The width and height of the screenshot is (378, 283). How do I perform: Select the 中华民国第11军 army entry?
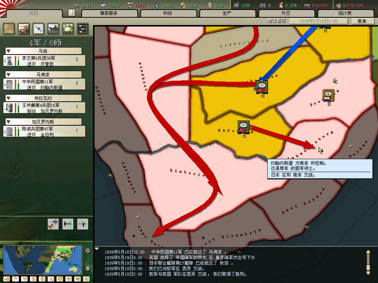pyautogui.click(x=44, y=84)
